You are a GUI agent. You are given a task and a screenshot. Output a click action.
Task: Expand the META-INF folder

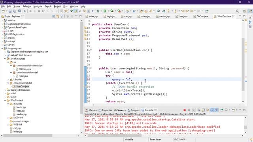[x=8, y=118]
